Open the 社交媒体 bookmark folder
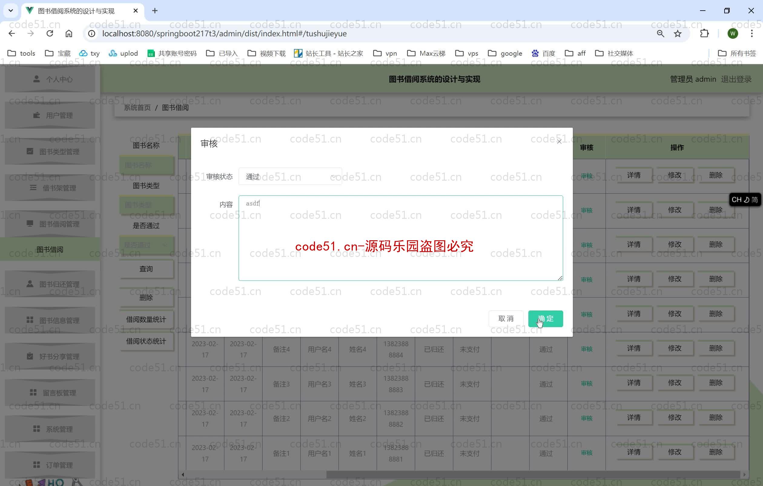This screenshot has height=486, width=763. point(614,53)
